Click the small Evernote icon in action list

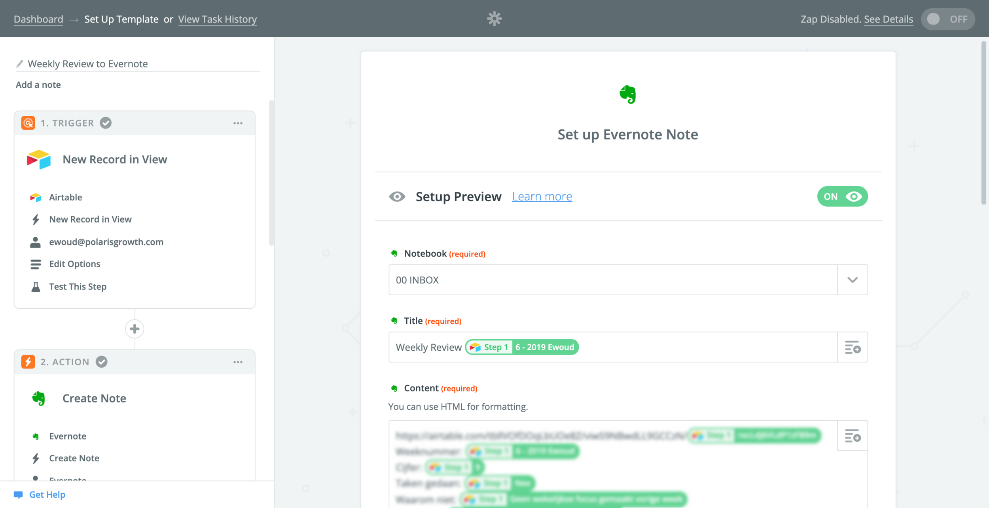click(36, 436)
